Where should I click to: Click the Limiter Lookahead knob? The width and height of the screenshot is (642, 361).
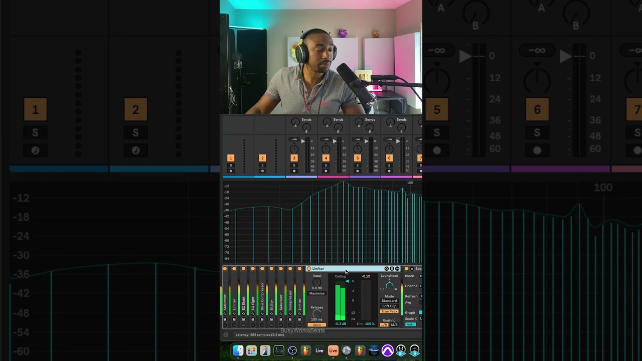[x=389, y=286]
